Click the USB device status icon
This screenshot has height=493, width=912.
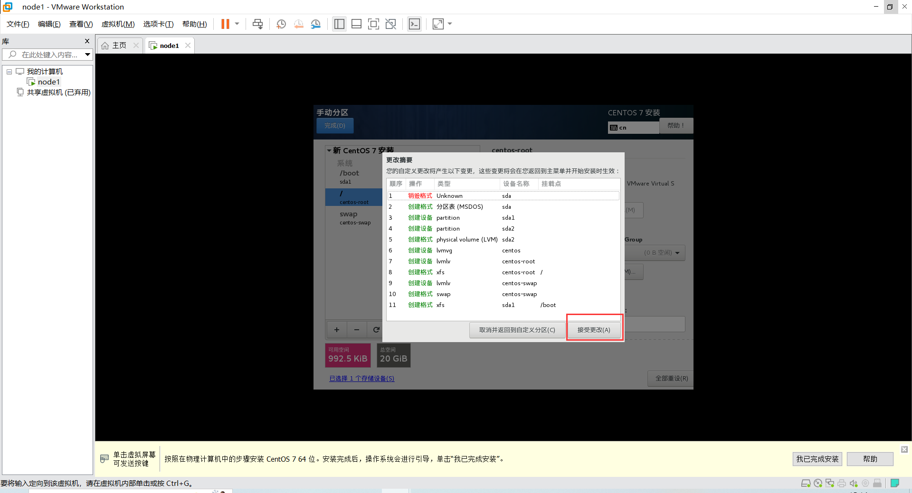click(877, 483)
